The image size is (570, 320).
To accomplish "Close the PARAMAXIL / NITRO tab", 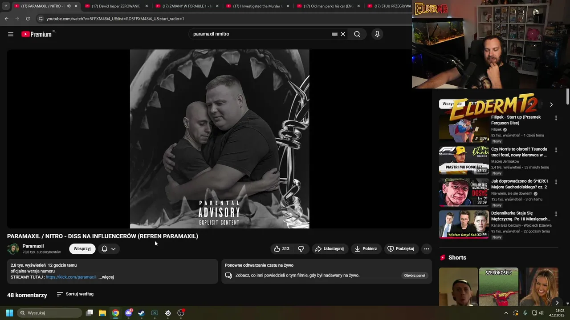I will pos(76,6).
